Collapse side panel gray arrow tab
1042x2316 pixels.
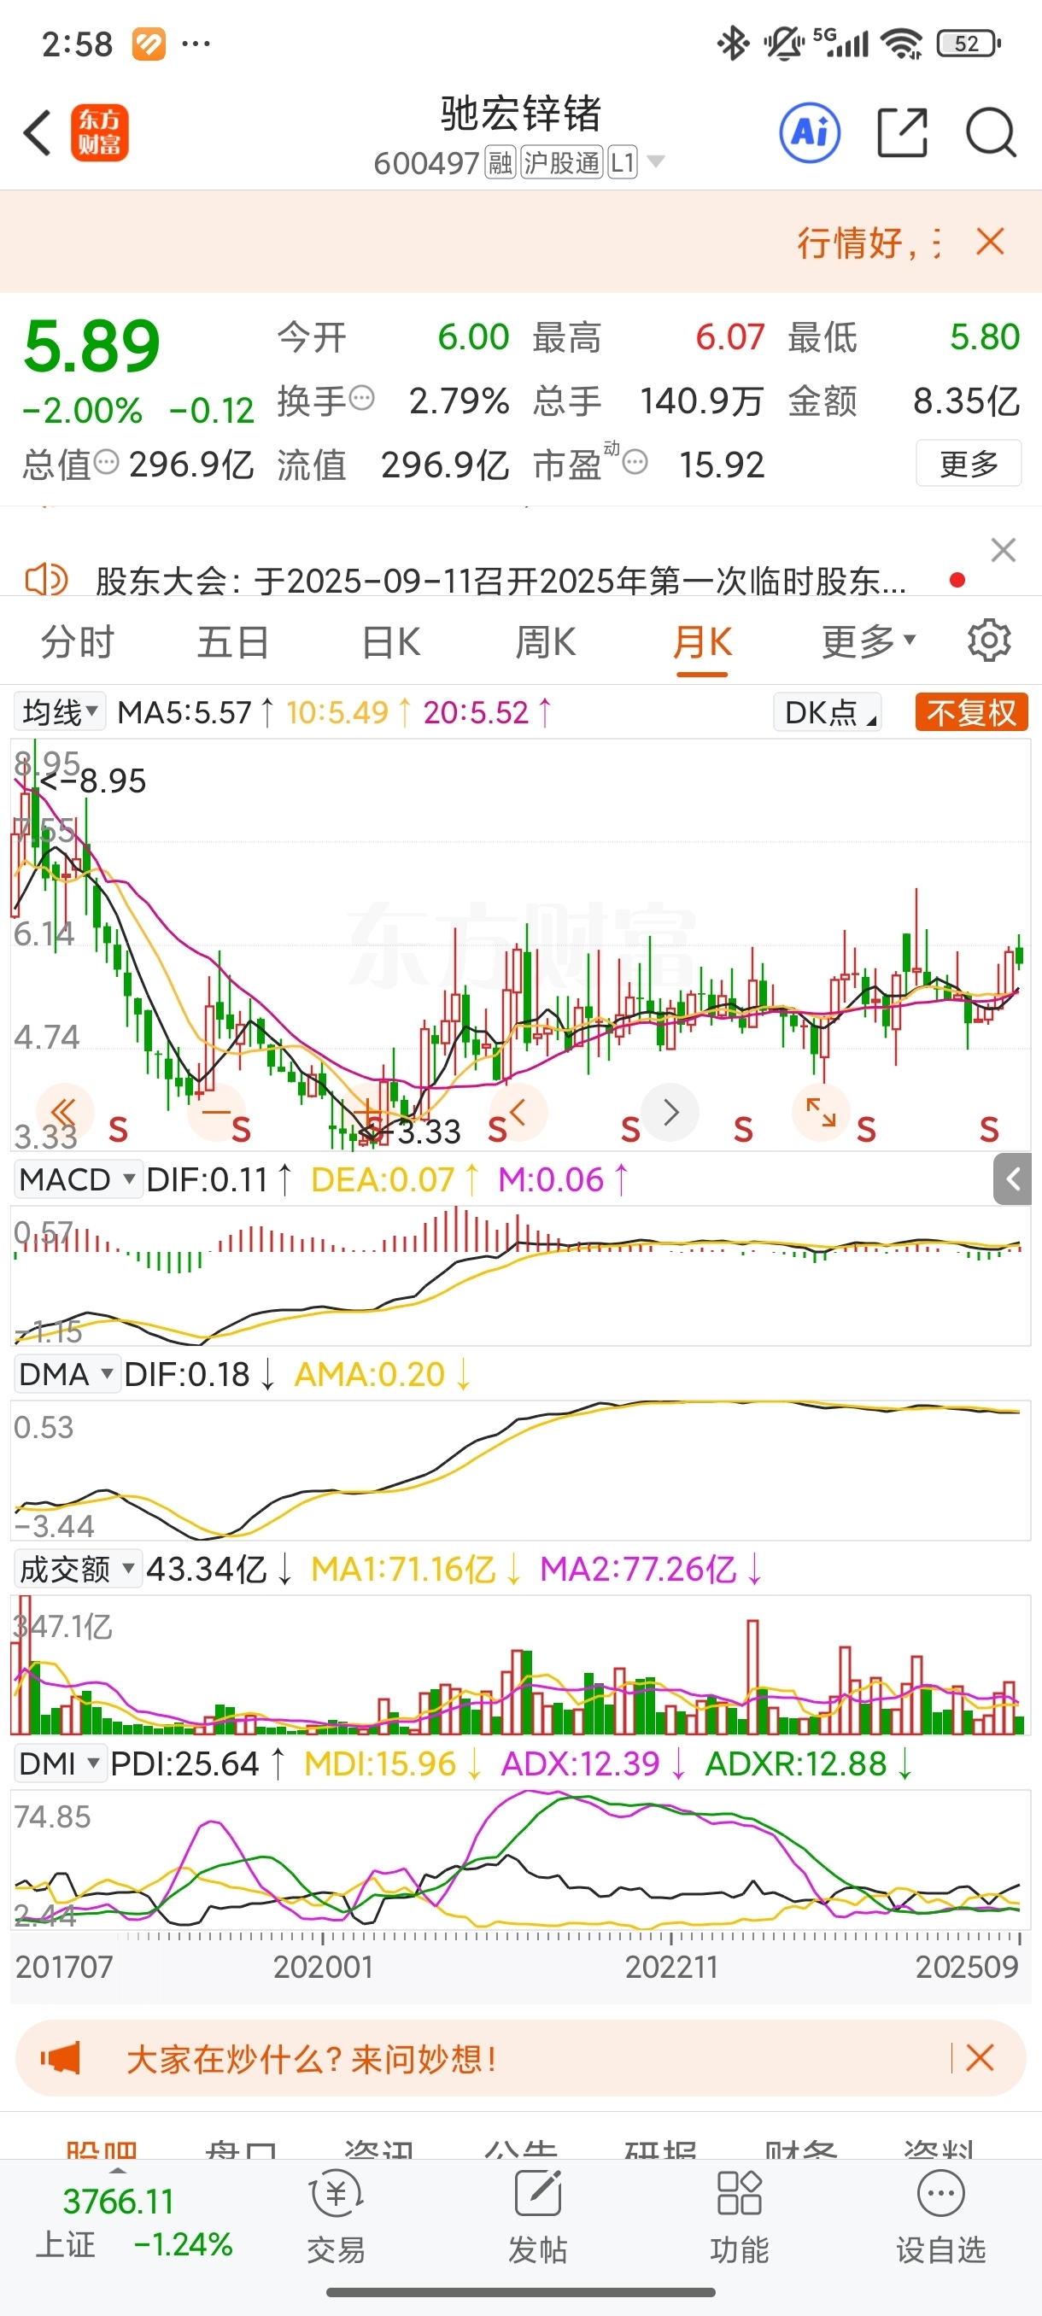tap(1012, 1178)
